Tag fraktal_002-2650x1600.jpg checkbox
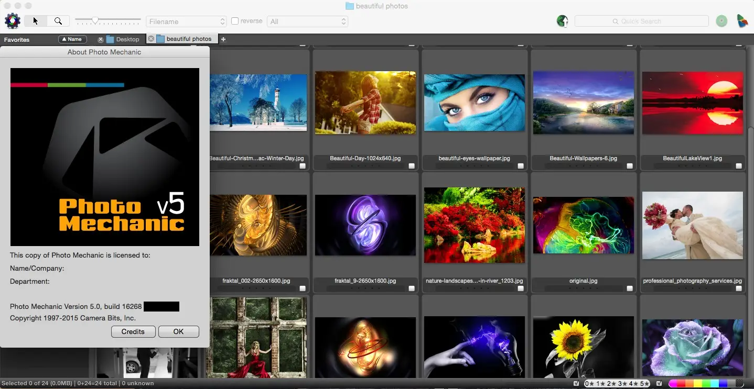 click(303, 288)
